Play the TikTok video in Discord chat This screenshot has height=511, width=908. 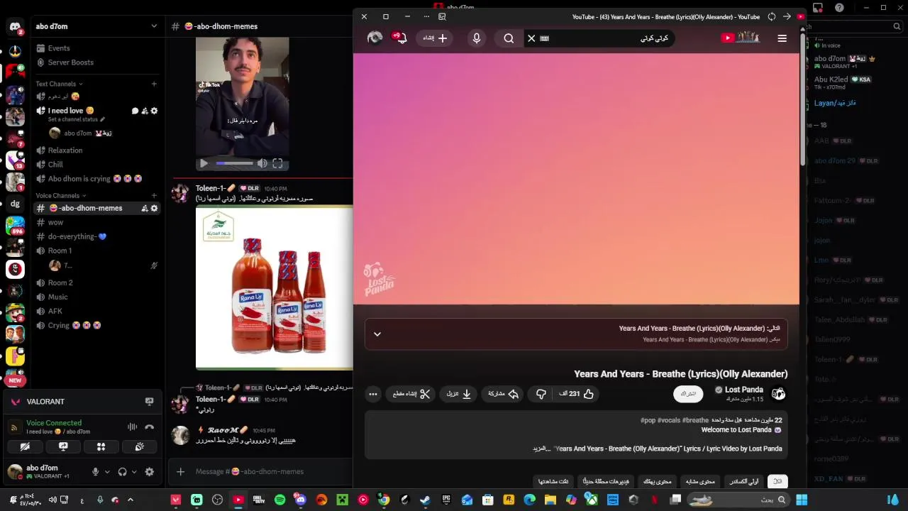[x=204, y=163]
